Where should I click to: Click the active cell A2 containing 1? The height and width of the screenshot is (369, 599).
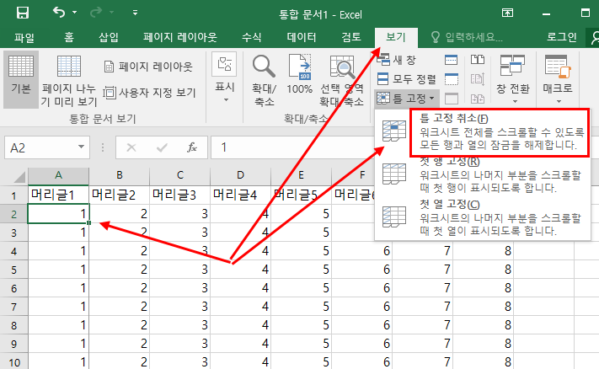pos(58,214)
